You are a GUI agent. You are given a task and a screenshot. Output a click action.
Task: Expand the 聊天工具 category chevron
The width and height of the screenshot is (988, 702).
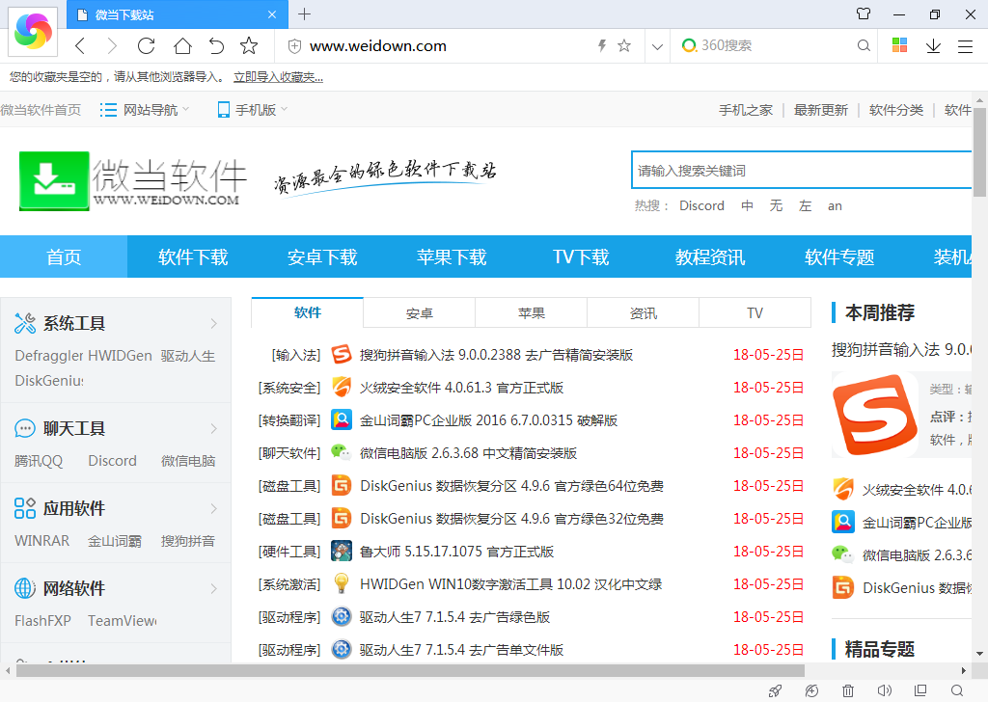214,429
